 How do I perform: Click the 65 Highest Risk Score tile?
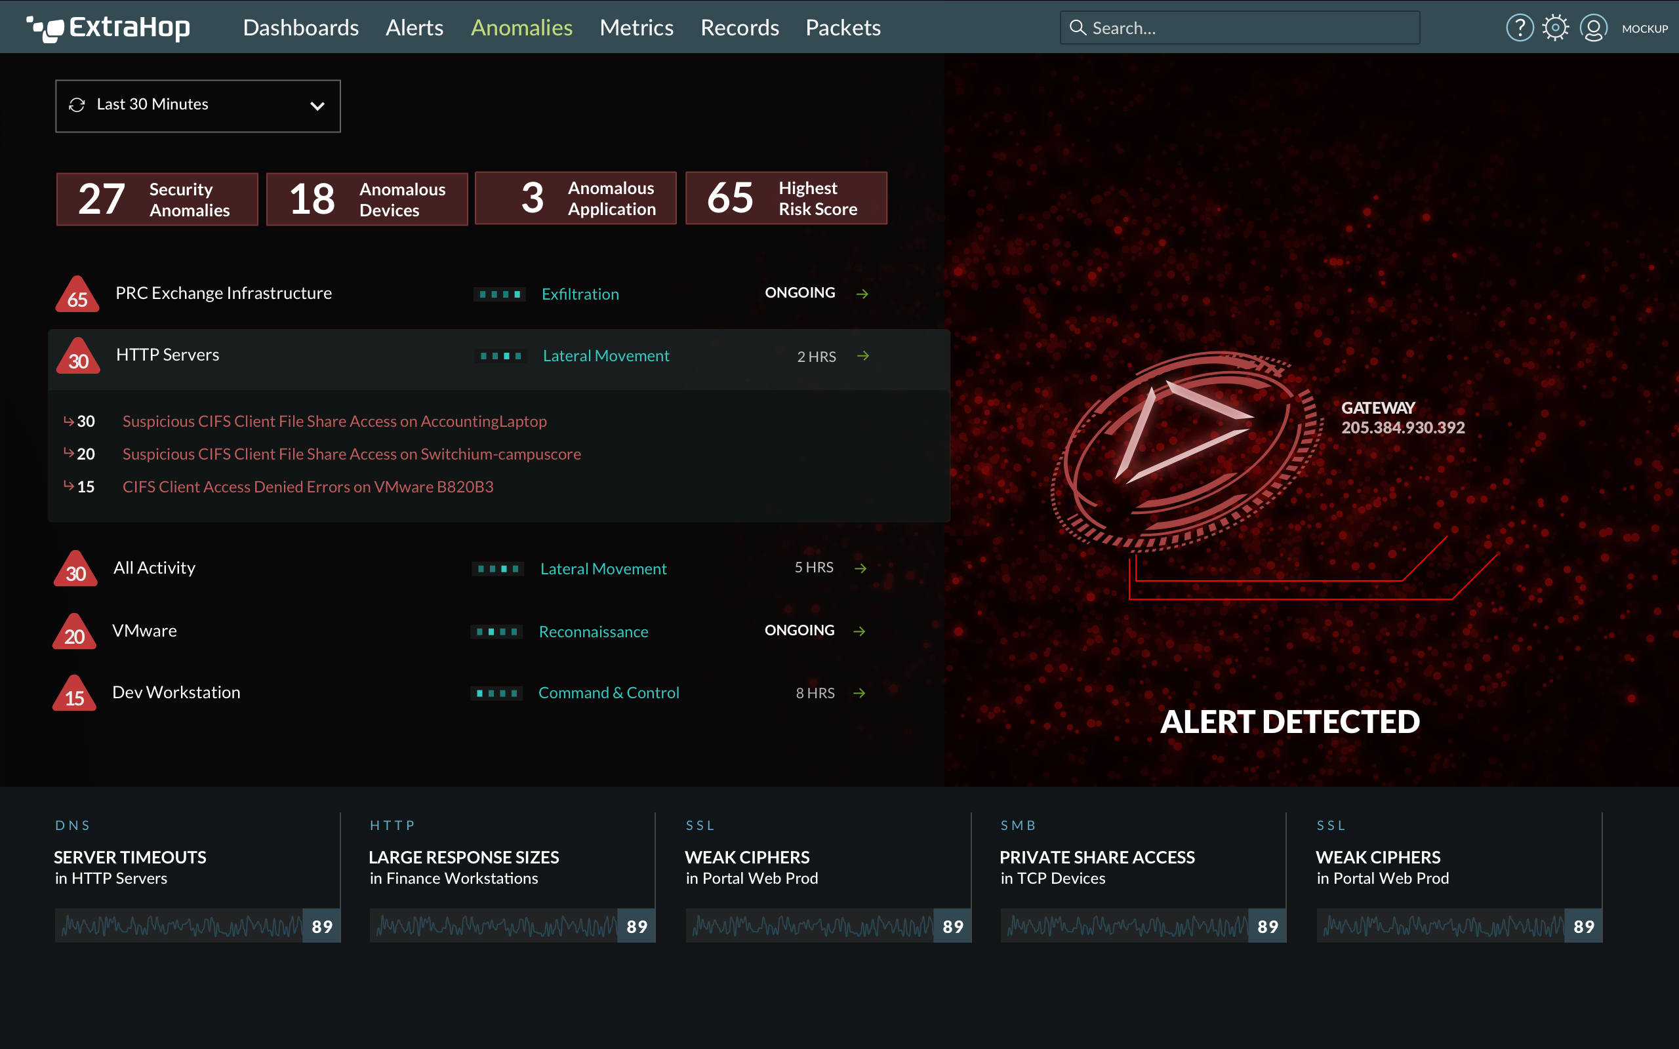click(786, 198)
